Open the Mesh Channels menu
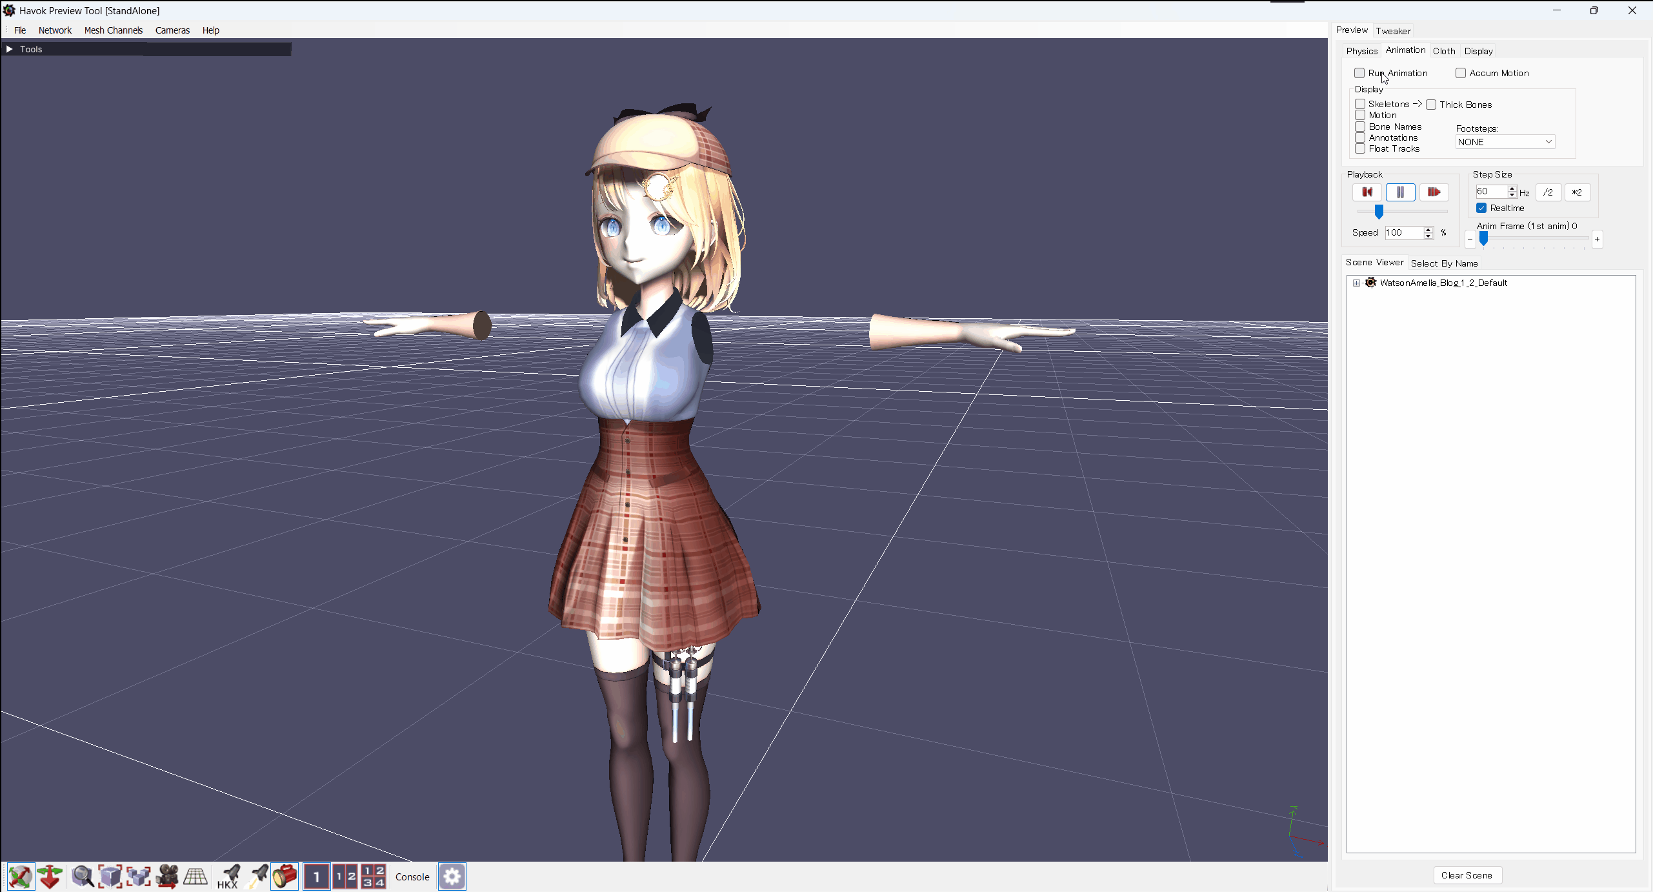 [114, 30]
